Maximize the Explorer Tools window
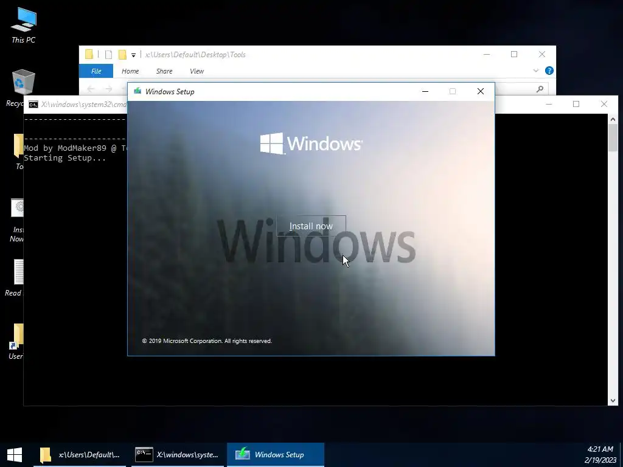Screen dimensions: 623x467 pyautogui.click(x=514, y=54)
